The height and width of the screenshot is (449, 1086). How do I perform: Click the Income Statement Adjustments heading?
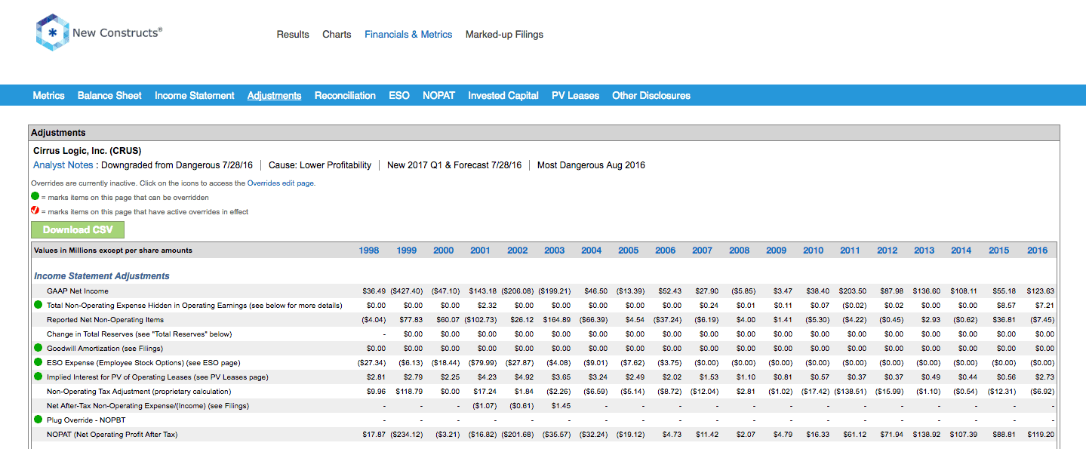pos(102,276)
